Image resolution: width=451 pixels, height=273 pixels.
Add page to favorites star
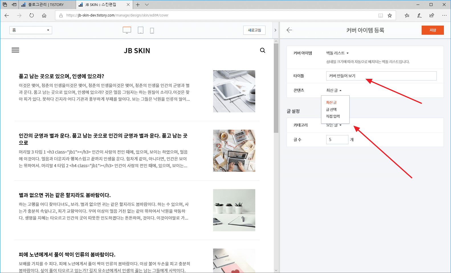[390, 15]
